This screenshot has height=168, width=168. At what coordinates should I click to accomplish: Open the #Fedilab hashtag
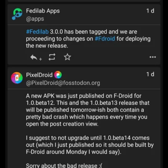pos(37,31)
